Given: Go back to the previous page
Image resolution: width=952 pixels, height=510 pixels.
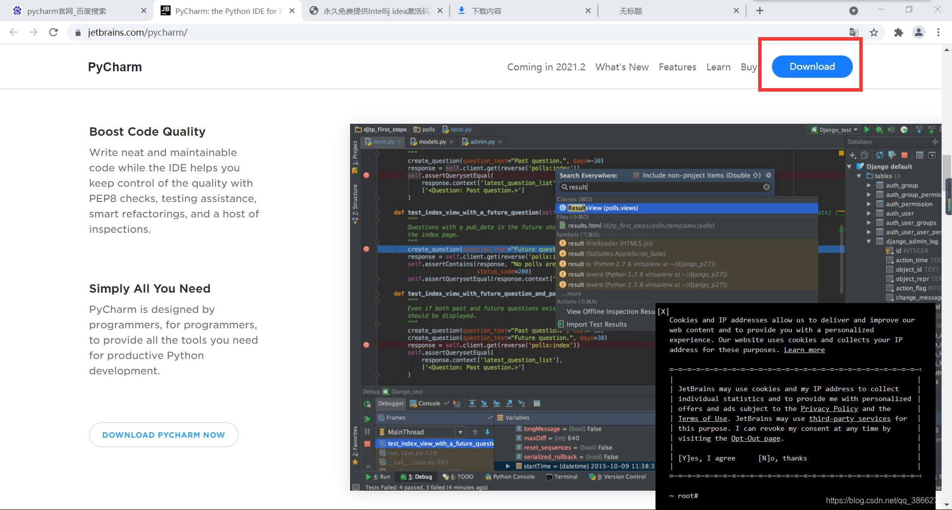Looking at the screenshot, I should (13, 32).
